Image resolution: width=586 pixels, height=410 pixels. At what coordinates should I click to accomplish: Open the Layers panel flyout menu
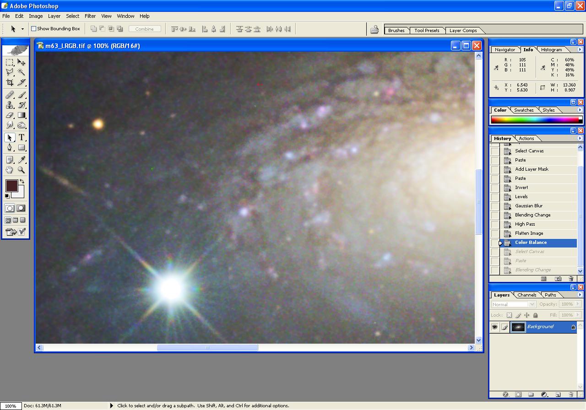[x=580, y=295]
